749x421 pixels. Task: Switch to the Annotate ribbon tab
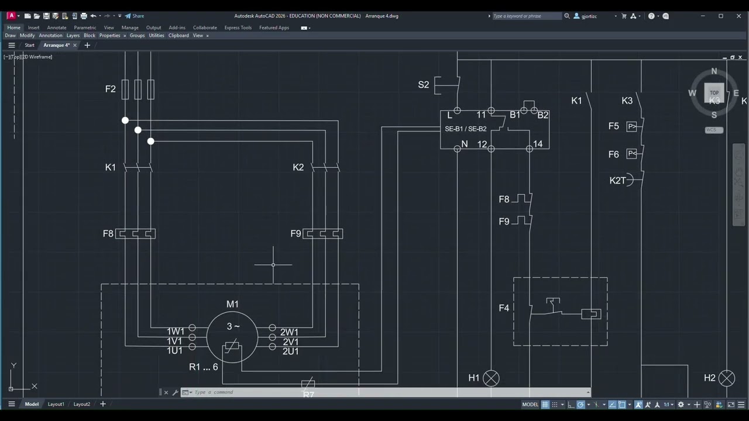57,27
